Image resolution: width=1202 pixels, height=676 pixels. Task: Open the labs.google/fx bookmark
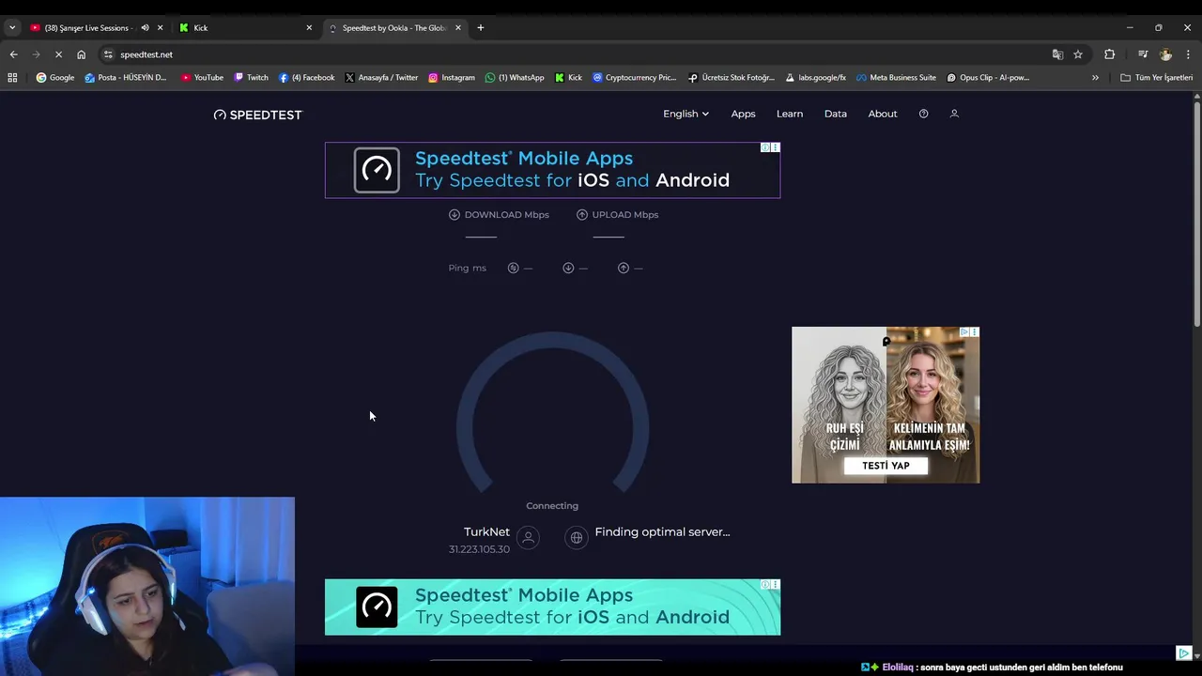(816, 78)
